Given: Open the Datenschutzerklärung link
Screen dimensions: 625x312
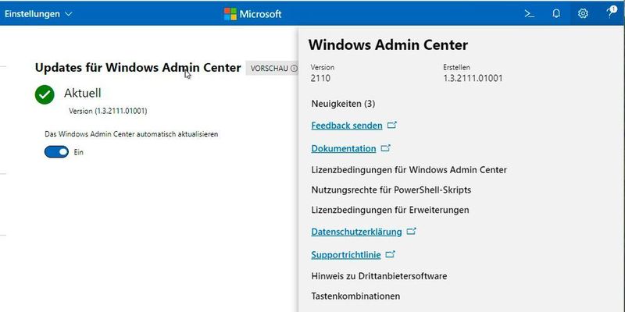Looking at the screenshot, I should (x=356, y=232).
